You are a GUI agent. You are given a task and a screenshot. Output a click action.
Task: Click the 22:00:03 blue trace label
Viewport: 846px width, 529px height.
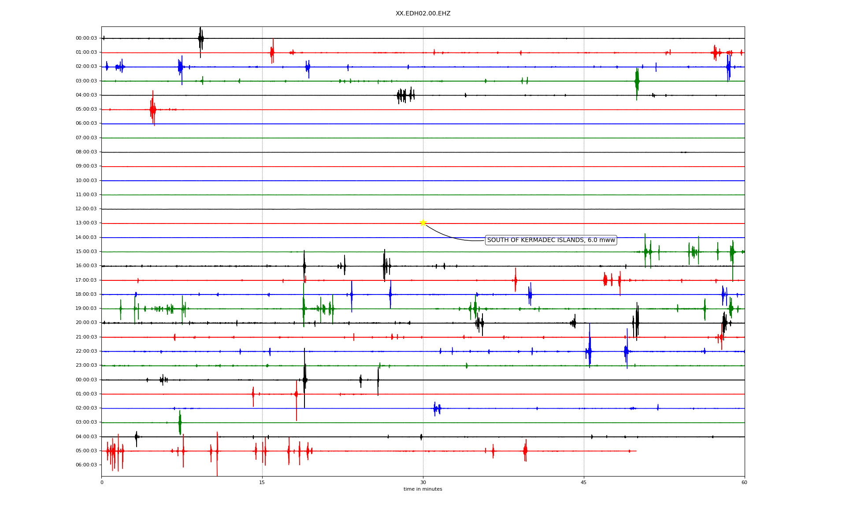coord(86,351)
